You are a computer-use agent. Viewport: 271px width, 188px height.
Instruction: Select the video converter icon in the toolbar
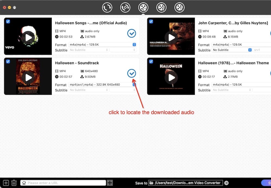[107, 7]
